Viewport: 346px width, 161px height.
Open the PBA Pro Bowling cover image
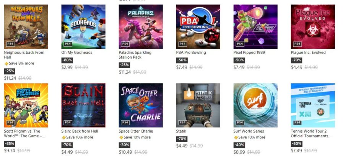tap(198, 27)
